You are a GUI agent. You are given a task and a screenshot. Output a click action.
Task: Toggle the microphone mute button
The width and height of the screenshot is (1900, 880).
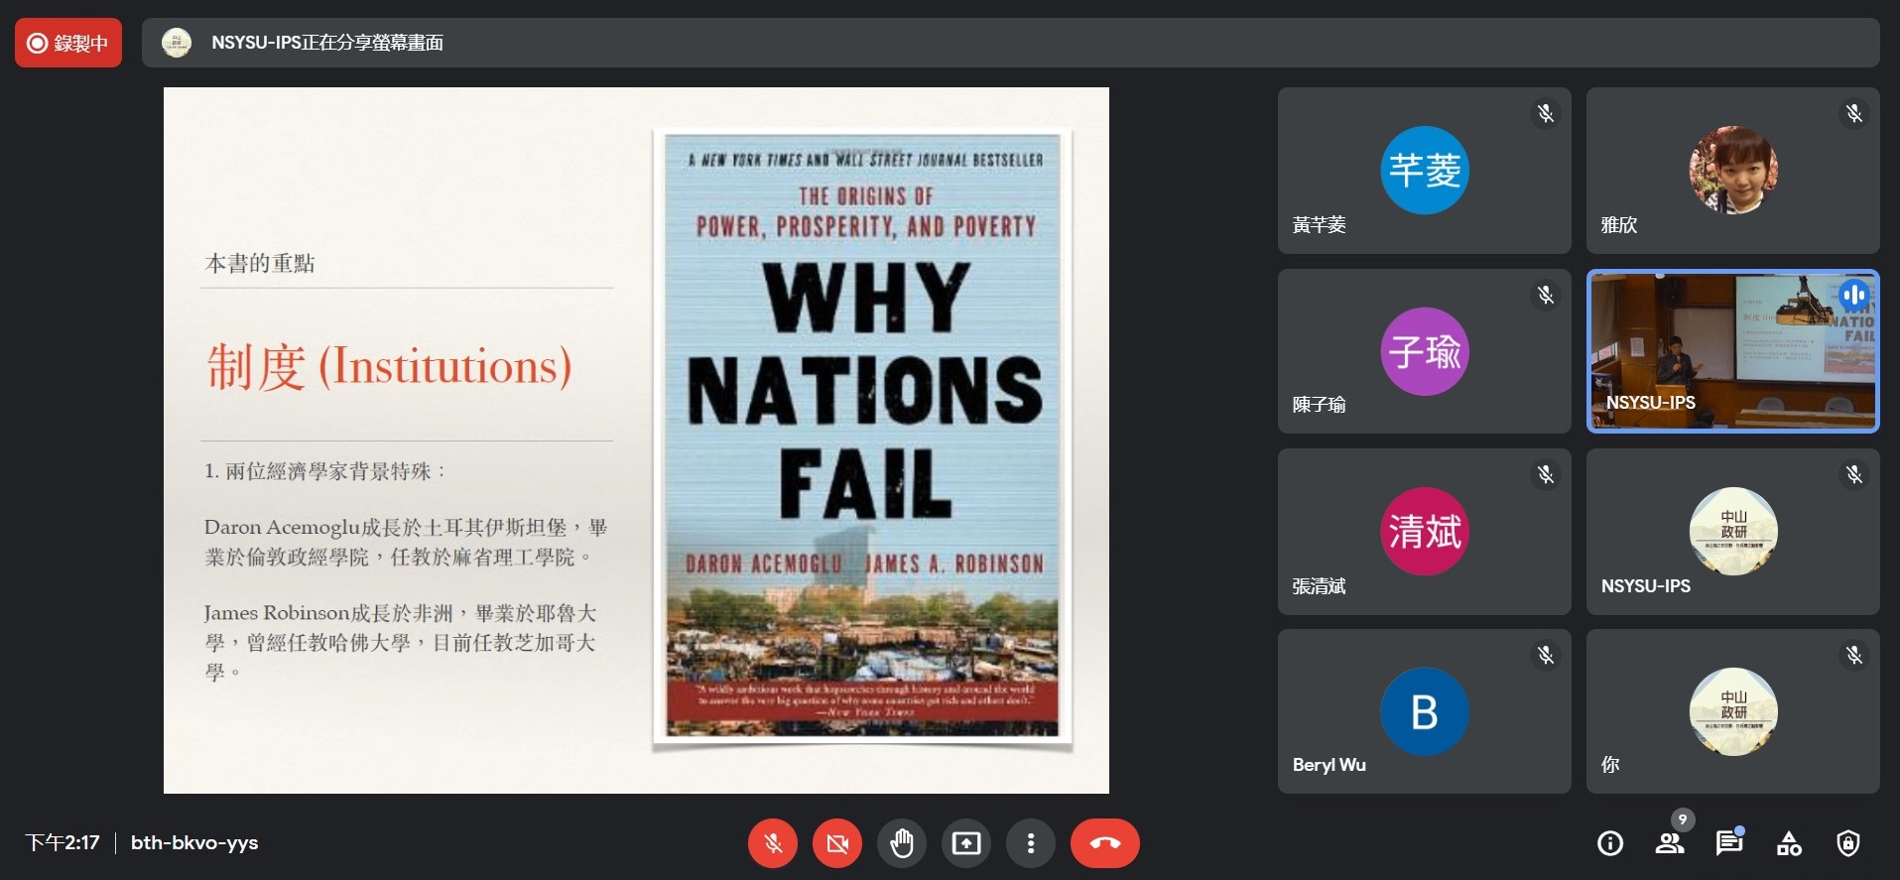coord(773,843)
